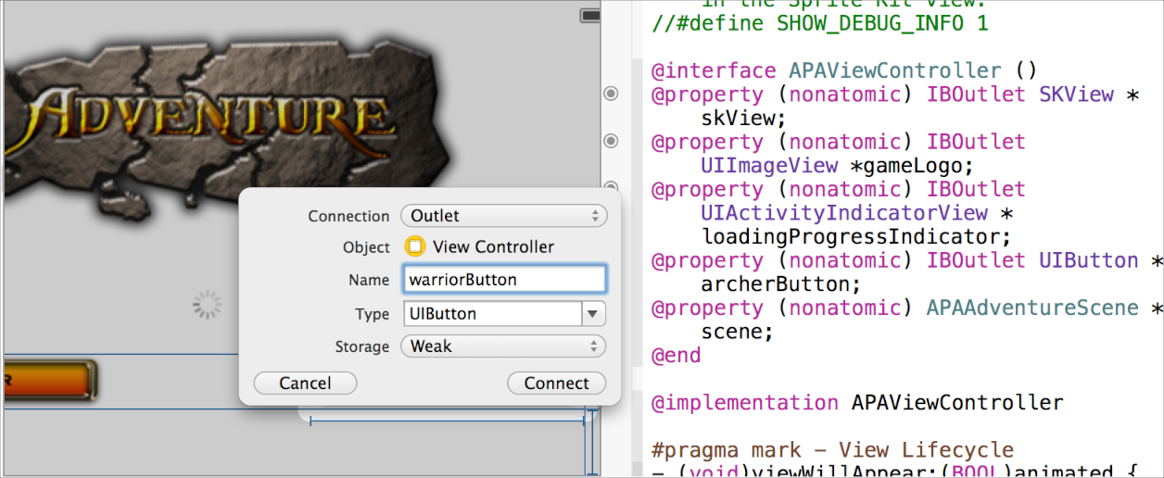Click the View Controller object label
Viewport: 1164px width, 478px height.
coord(493,246)
